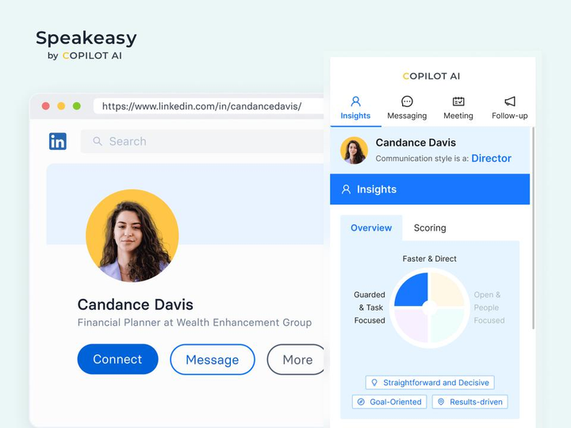
Task: Click the cream quadrant of the style wheel
Action: point(446,292)
